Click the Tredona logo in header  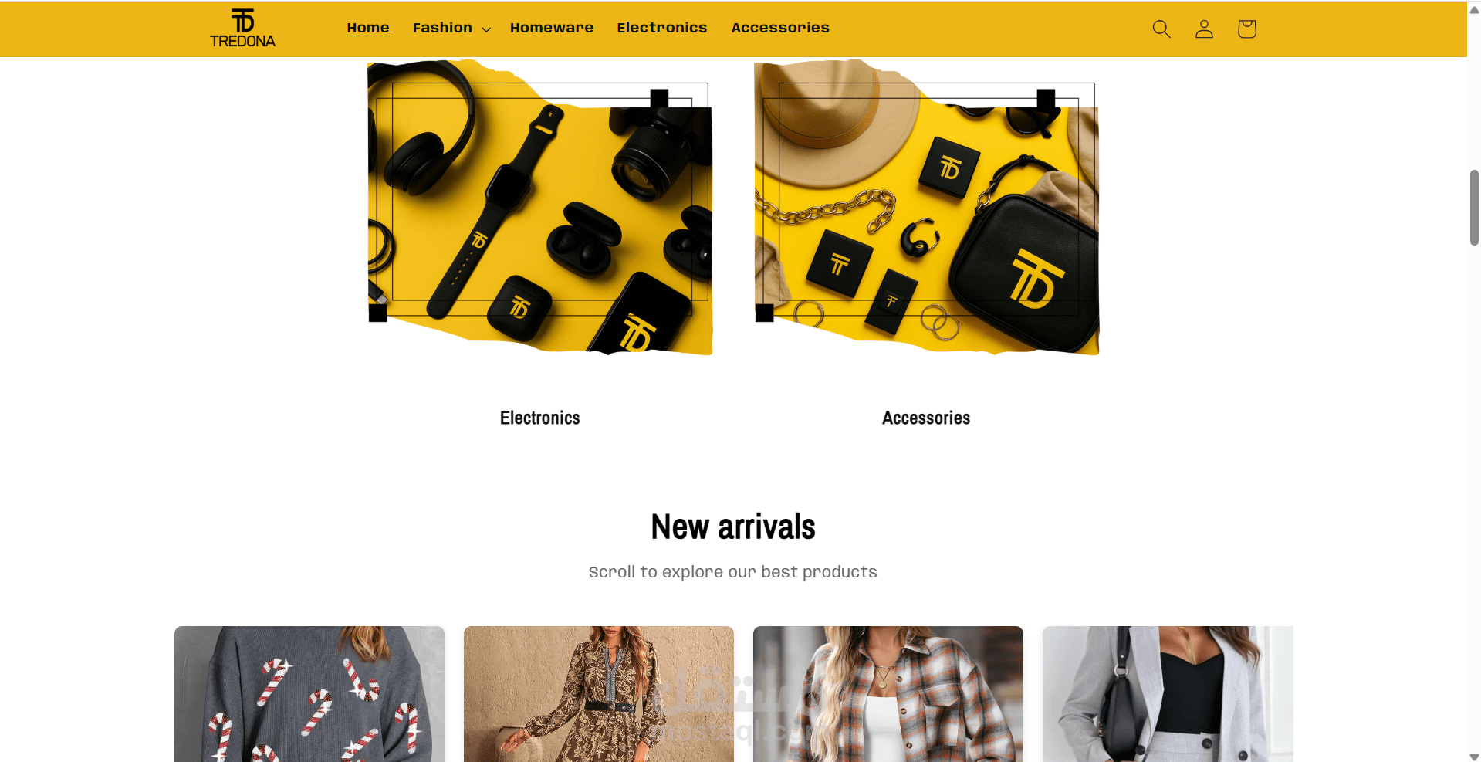242,29
